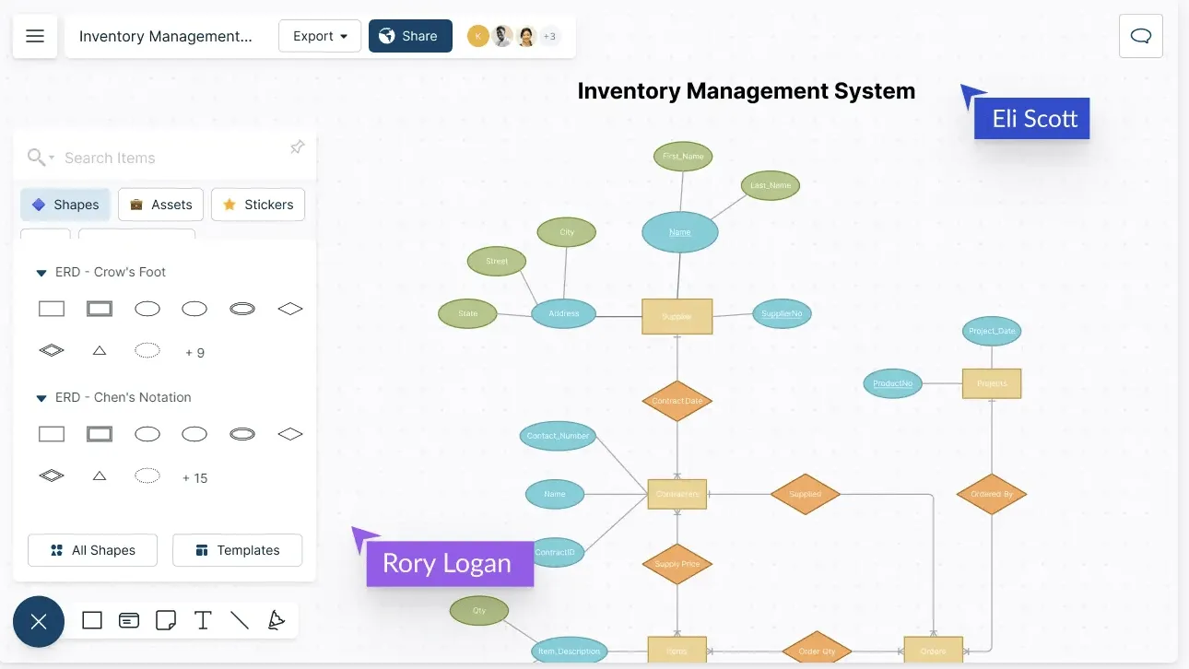Open the Templates button
Screen dimensions: 1189x669
[x=238, y=550]
